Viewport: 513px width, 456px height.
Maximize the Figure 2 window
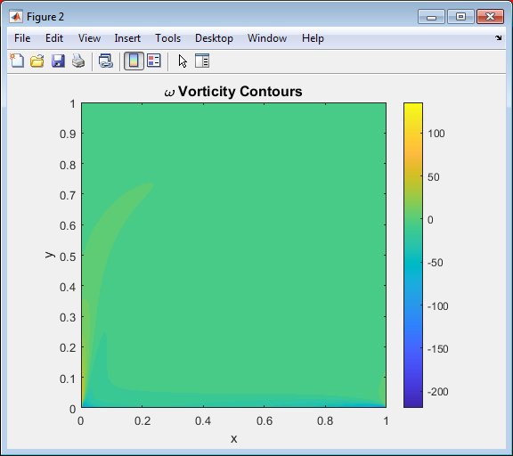pyautogui.click(x=460, y=16)
